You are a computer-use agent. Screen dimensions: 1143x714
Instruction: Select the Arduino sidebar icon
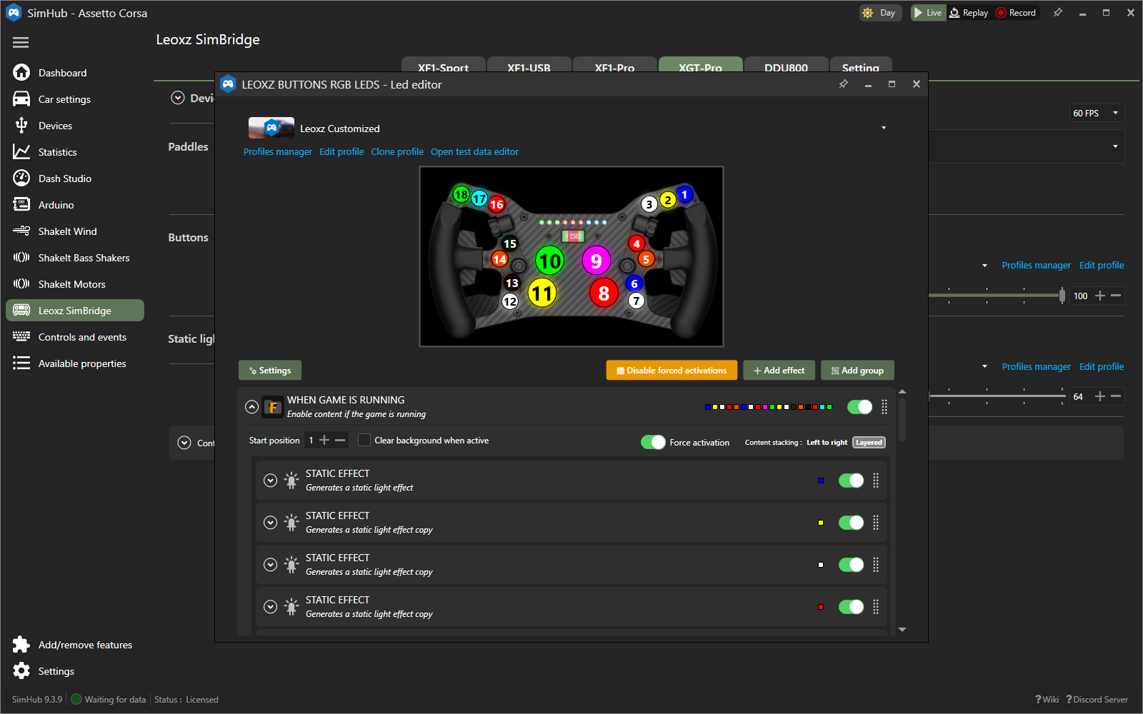click(x=21, y=205)
